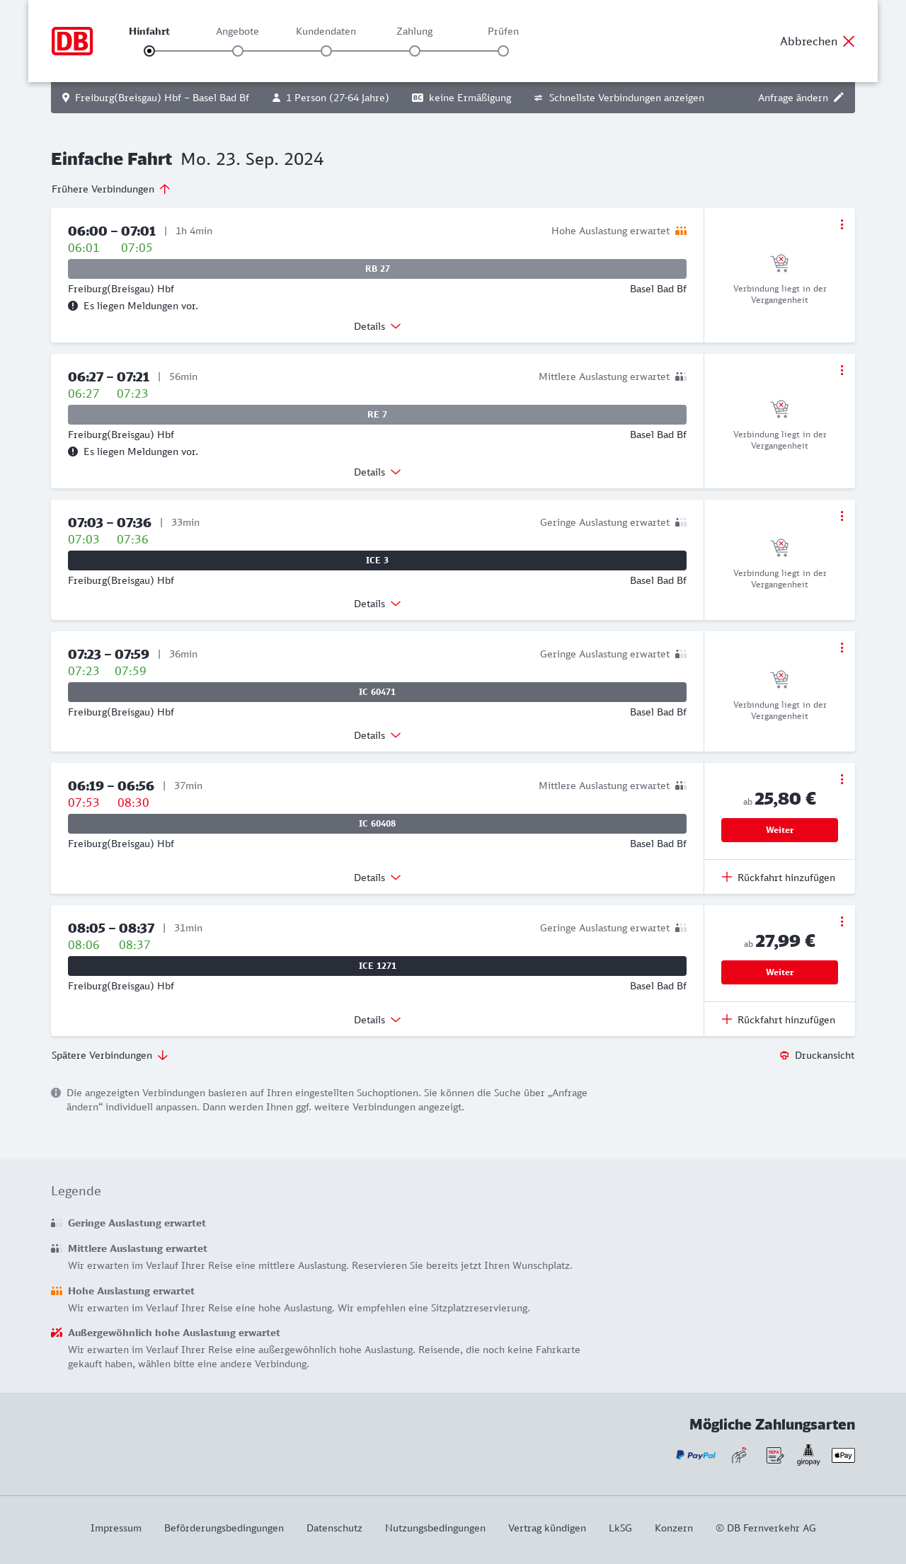This screenshot has width=906, height=1564.
Task: Expand Details for the ICE 3 connection
Action: click(x=377, y=604)
